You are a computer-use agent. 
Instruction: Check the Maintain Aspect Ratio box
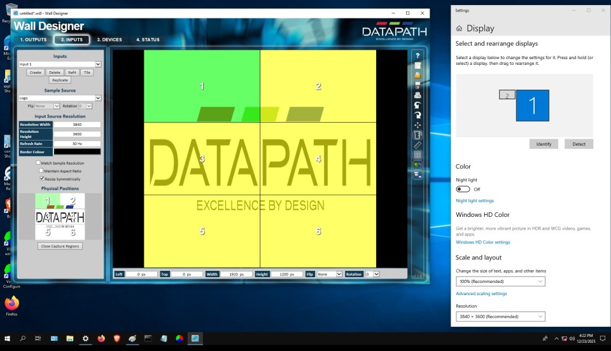(x=41, y=170)
